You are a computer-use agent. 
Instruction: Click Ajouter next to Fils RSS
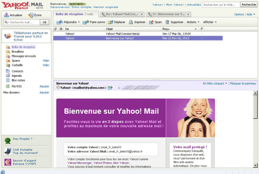(44, 86)
